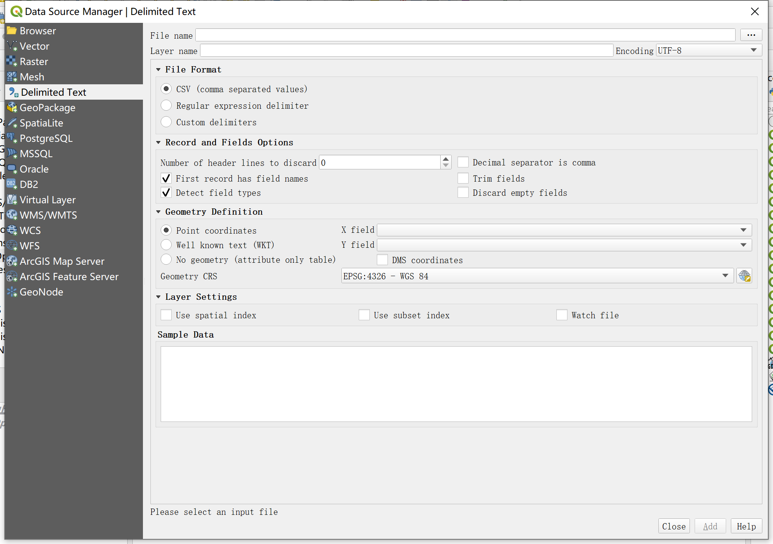Enable Trim fields checkbox

[463, 178]
